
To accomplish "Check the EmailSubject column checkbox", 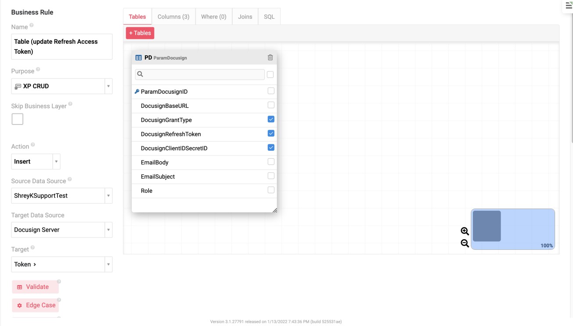I will click(x=271, y=176).
